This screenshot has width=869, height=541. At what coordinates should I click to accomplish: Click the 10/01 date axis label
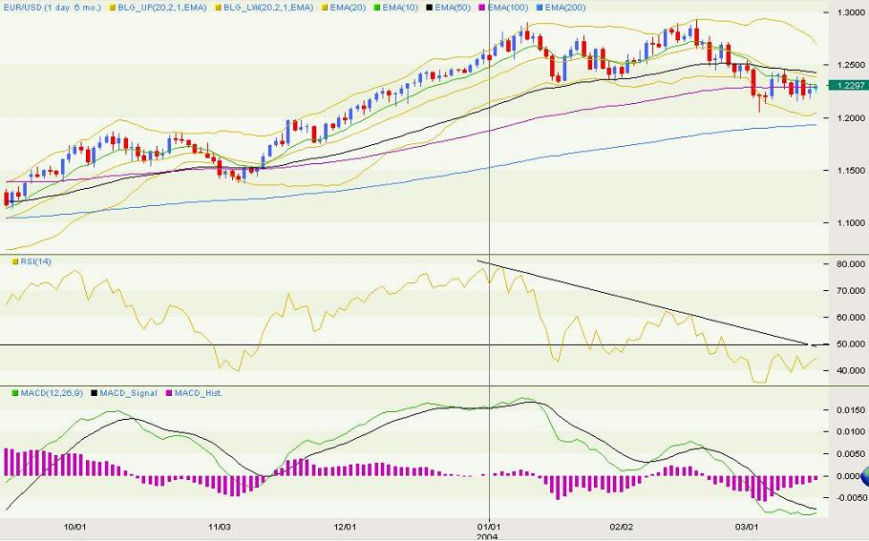[x=74, y=527]
